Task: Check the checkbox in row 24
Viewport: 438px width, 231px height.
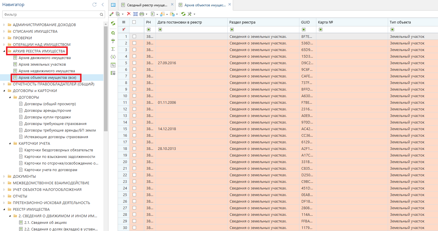Action: point(134,188)
